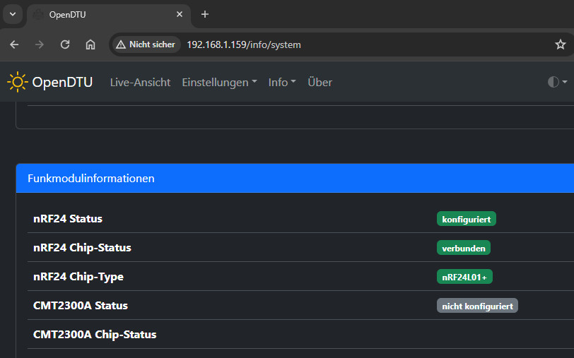The height and width of the screenshot is (358, 574).
Task: Click the Nicht sicher security warning
Action: click(x=146, y=44)
